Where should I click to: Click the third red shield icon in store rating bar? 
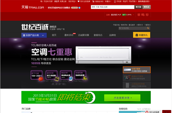click(x=147, y=15)
